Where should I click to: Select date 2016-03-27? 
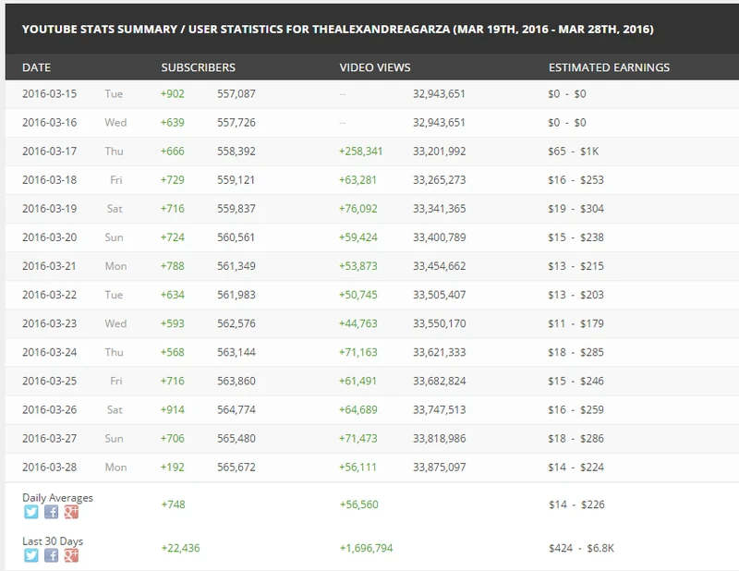(50, 439)
